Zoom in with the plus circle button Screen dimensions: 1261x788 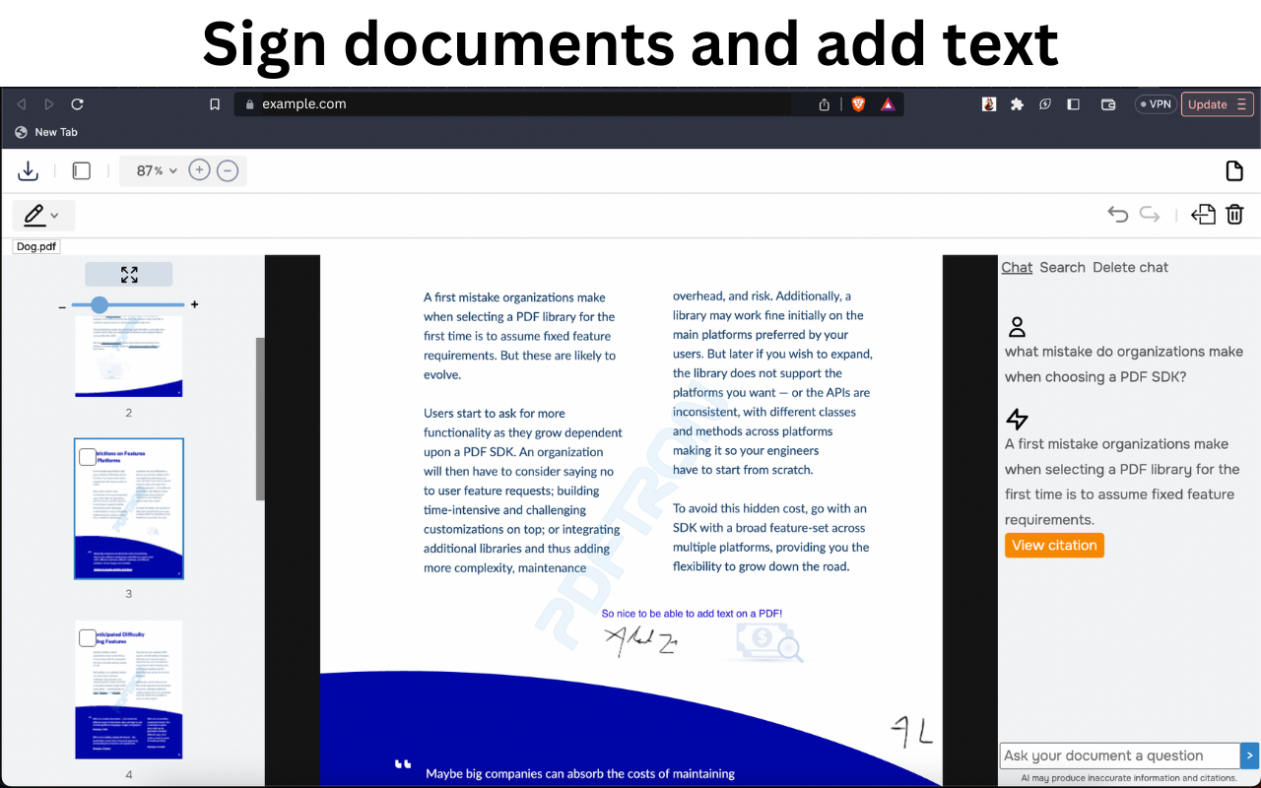coord(199,170)
